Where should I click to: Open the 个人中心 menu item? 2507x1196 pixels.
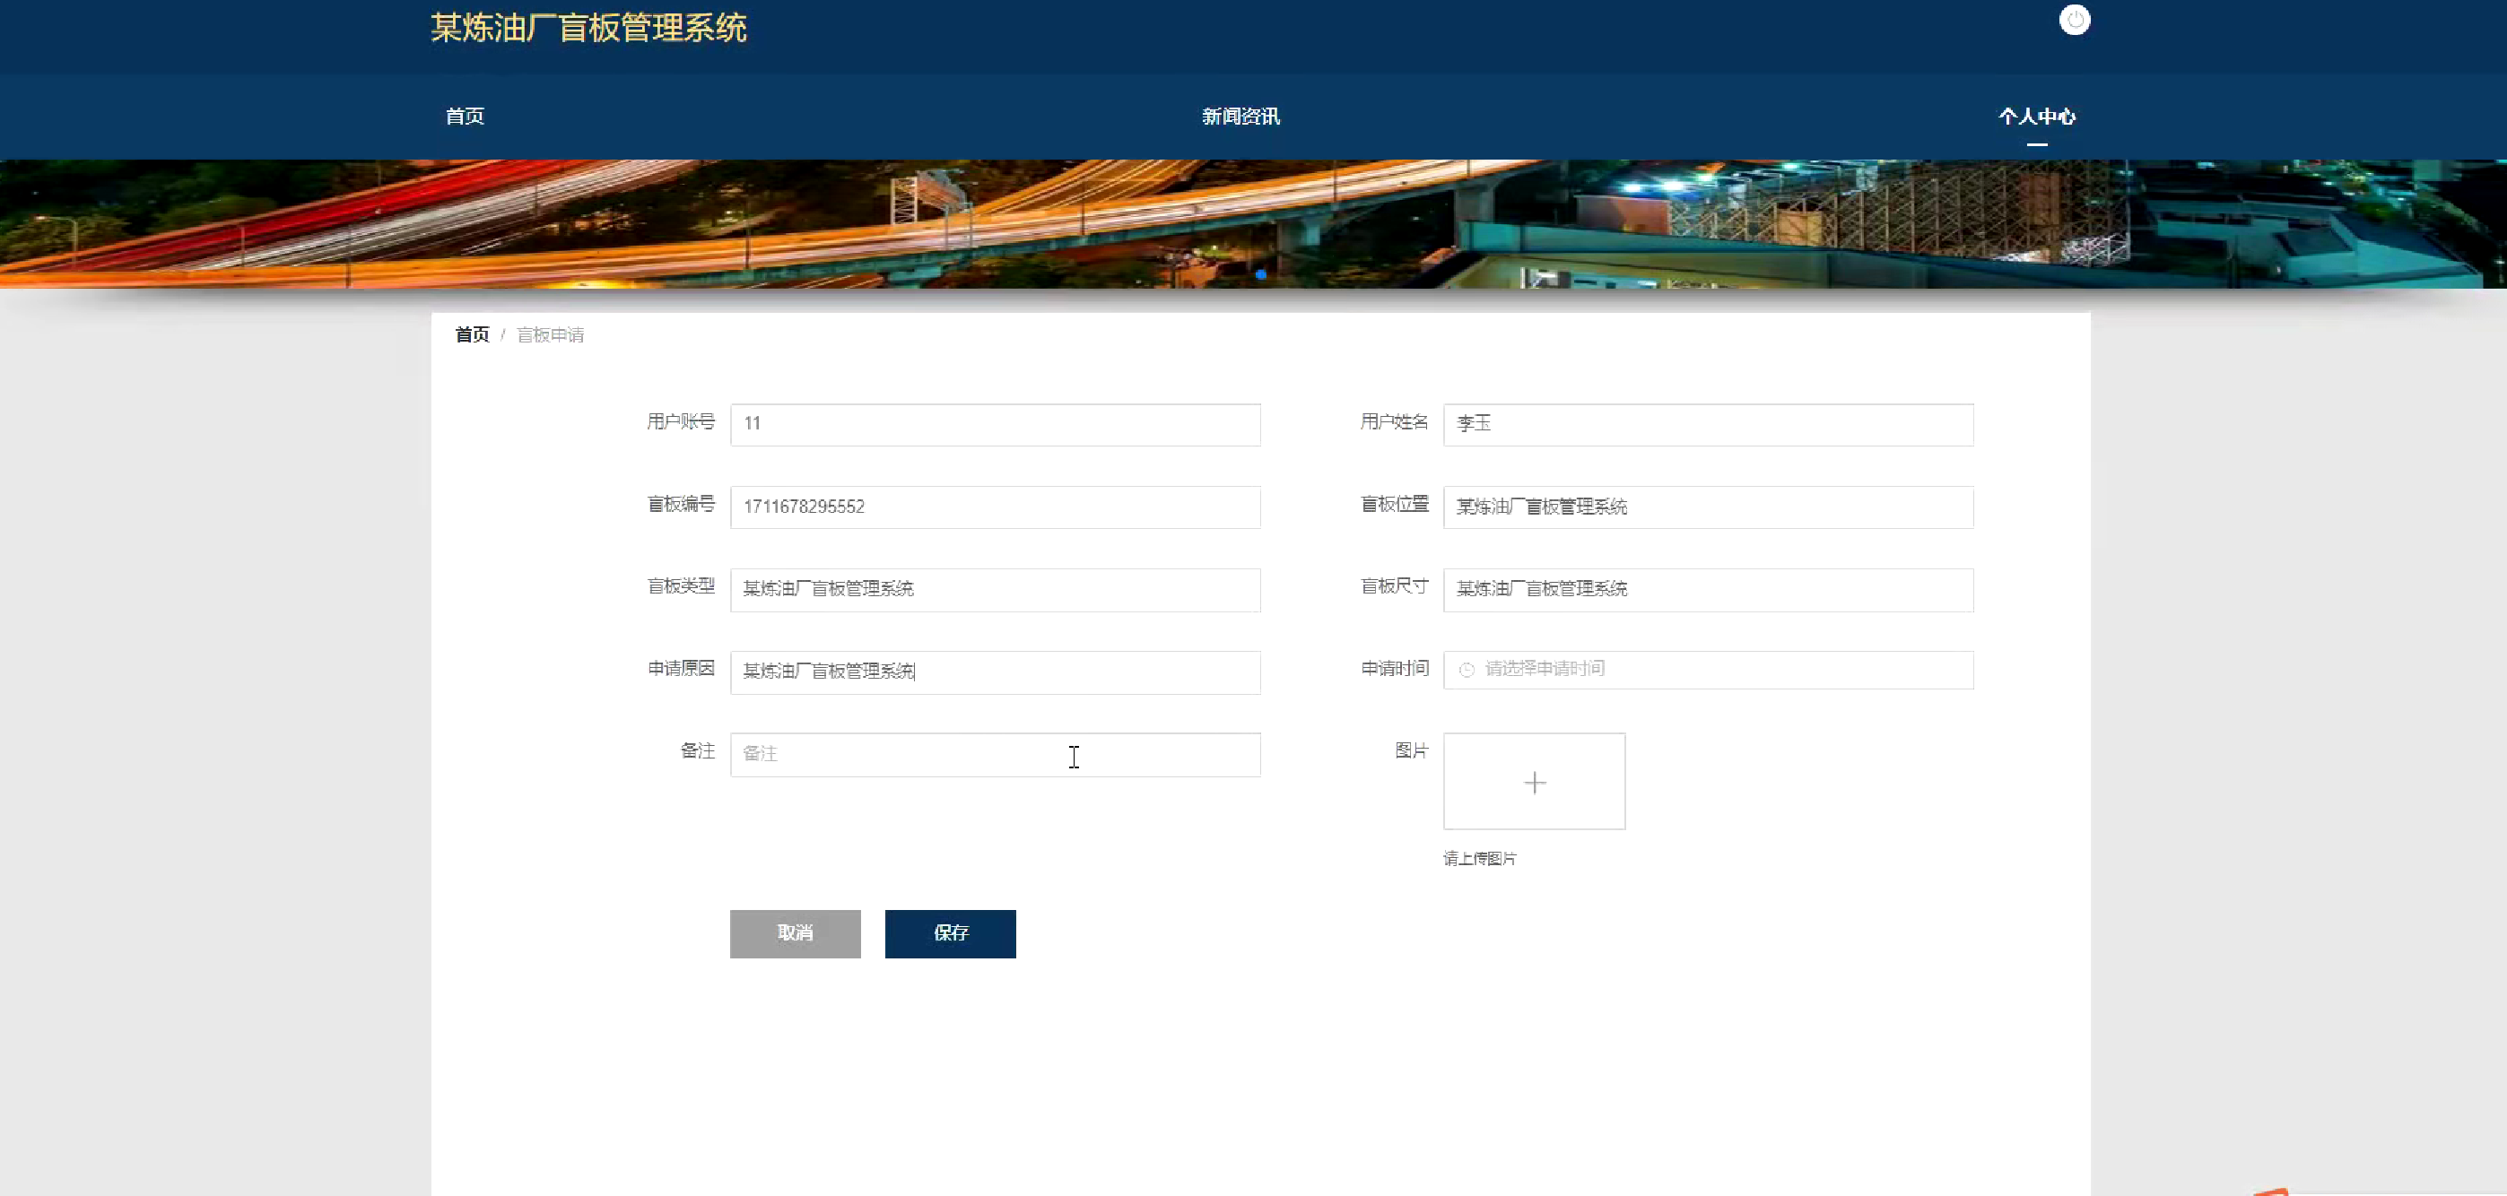(x=2036, y=117)
